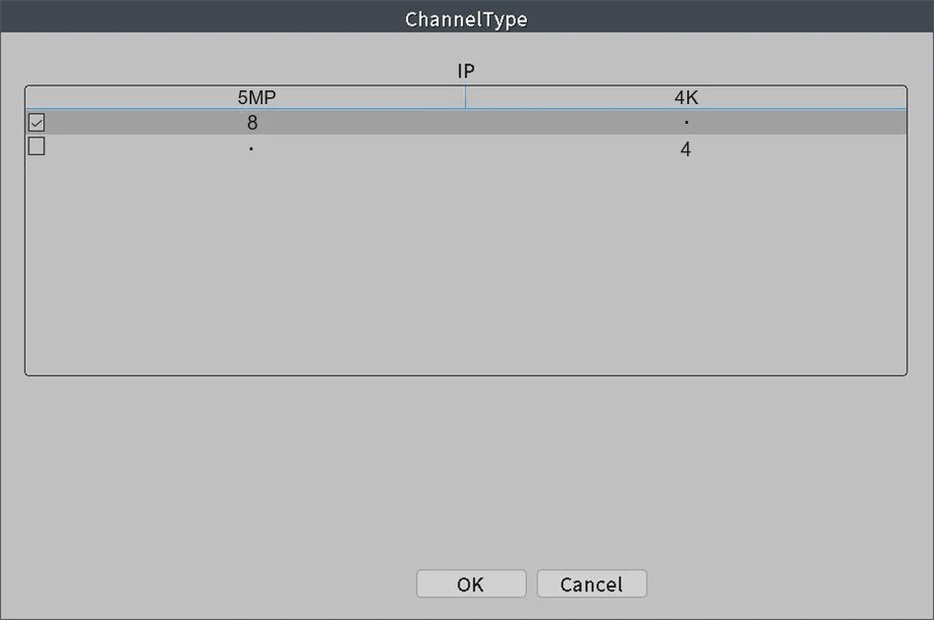This screenshot has height=620, width=934.
Task: Select the 4K column header
Action: 685,97
